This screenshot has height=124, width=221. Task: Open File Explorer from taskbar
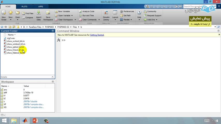(14, 121)
